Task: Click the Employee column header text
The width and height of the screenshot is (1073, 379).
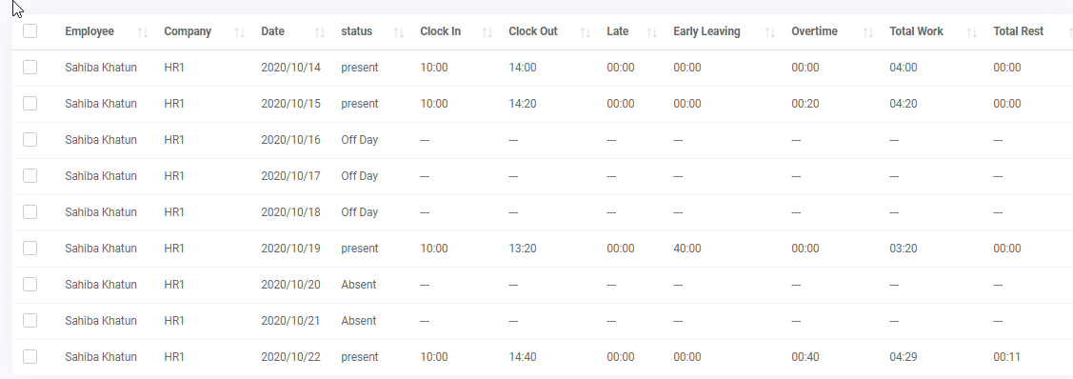Action: tap(89, 31)
